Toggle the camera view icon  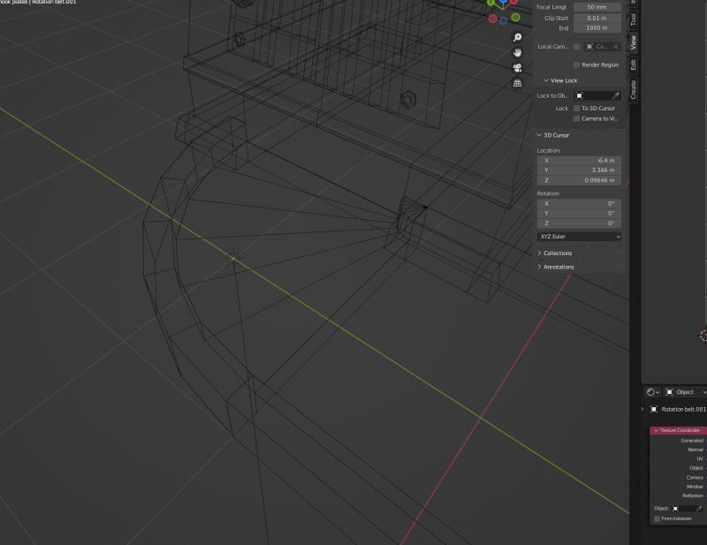pyautogui.click(x=518, y=68)
